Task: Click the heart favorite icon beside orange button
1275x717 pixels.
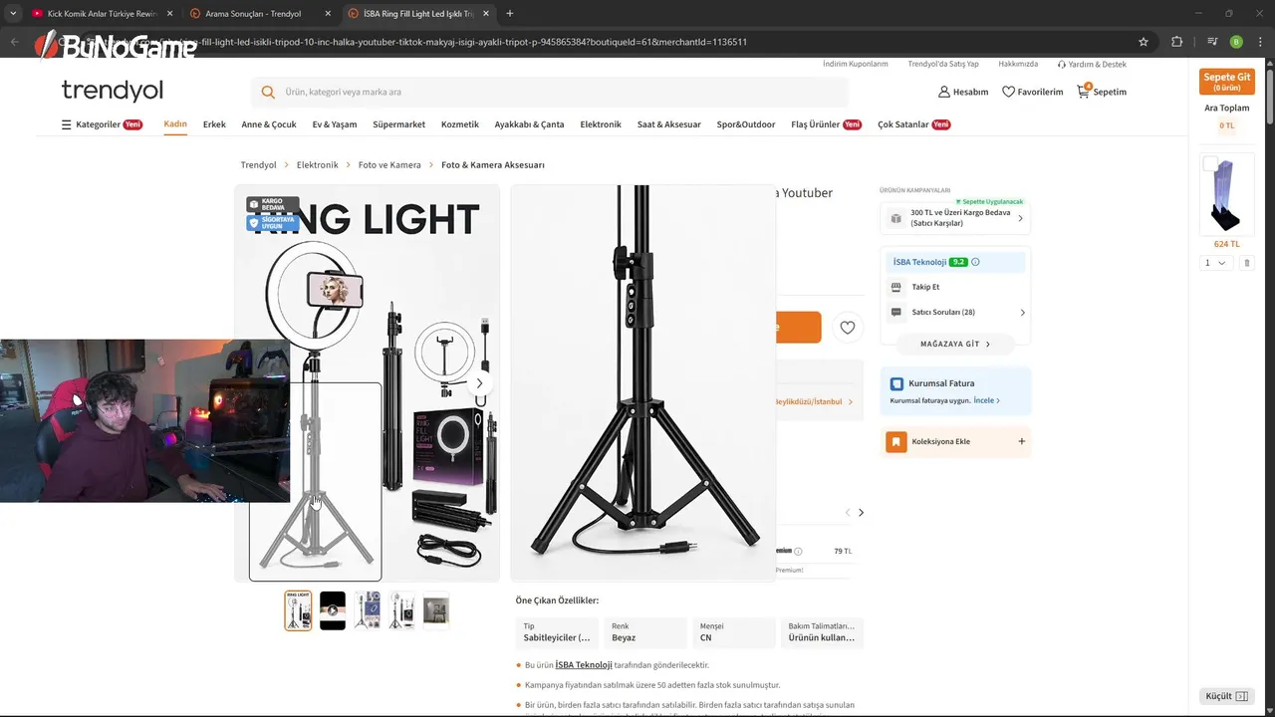Action: 847,327
